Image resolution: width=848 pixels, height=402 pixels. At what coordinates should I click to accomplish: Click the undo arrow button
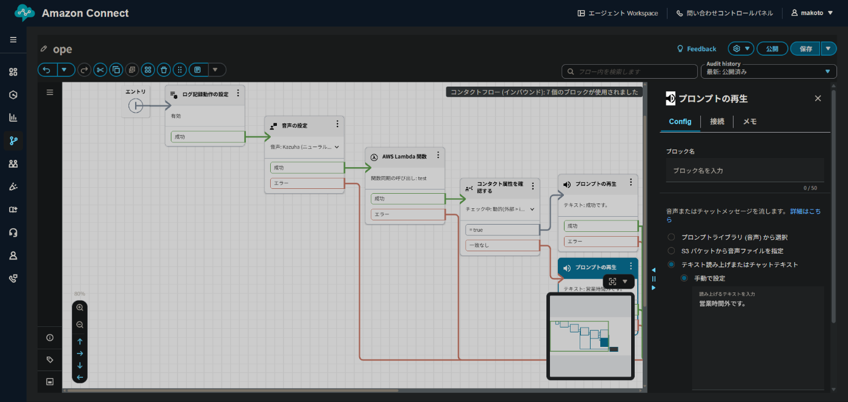(48, 70)
